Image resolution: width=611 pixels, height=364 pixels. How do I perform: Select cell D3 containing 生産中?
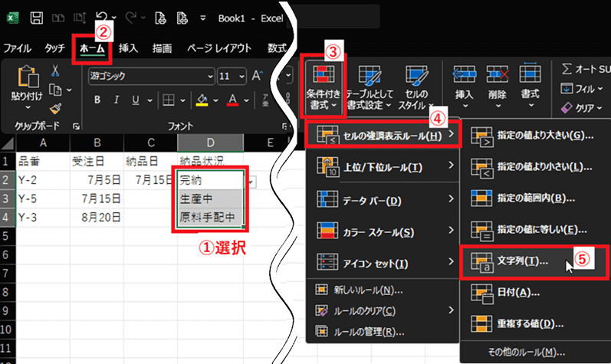[x=207, y=198]
